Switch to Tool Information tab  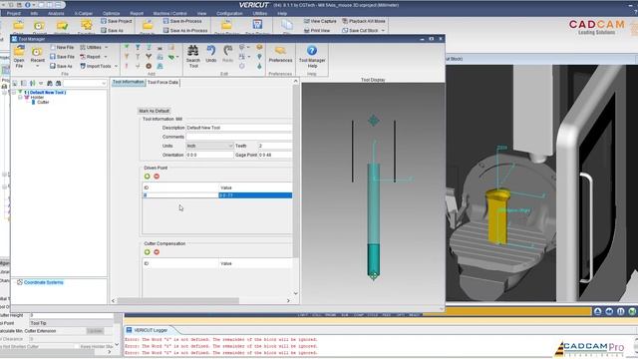click(x=129, y=82)
